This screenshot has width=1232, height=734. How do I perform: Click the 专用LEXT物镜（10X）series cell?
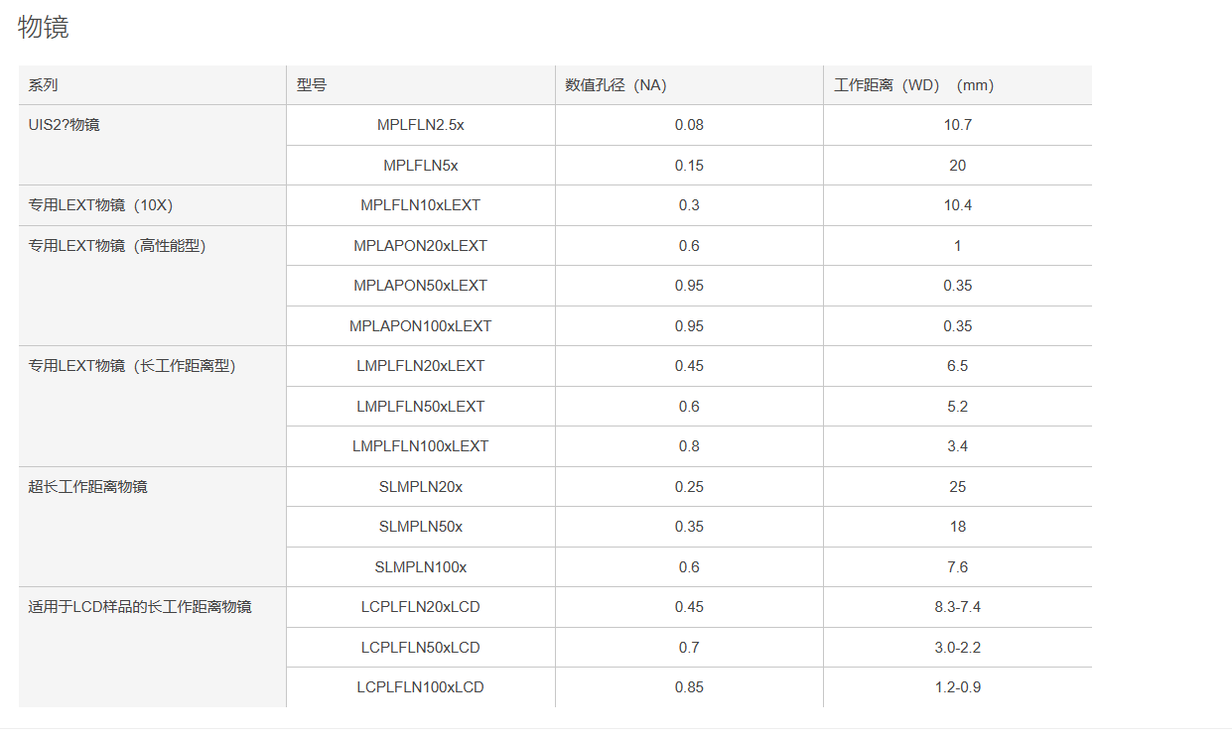(153, 205)
